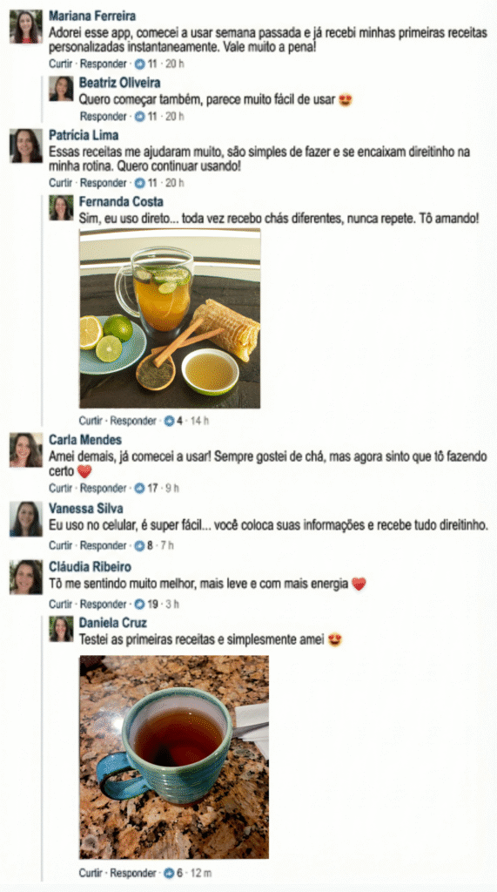497x892 pixels.
Task: Open Daniela Cruz's blue mug photo
Action: [x=174, y=757]
